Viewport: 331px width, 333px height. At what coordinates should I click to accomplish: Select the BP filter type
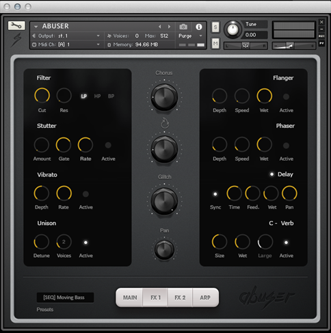[x=111, y=96]
